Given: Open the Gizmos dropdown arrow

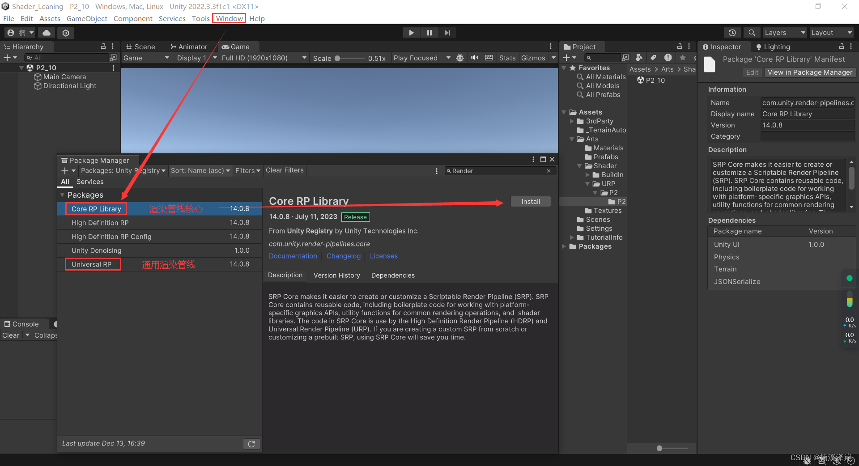Looking at the screenshot, I should point(553,58).
